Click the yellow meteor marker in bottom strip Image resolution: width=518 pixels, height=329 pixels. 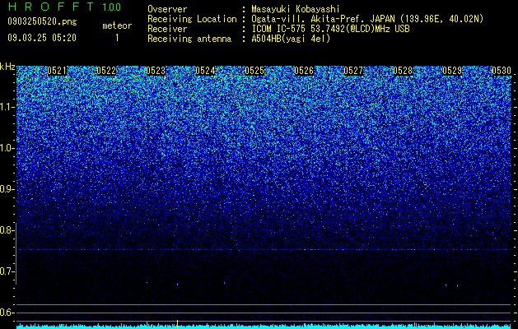pos(177,324)
